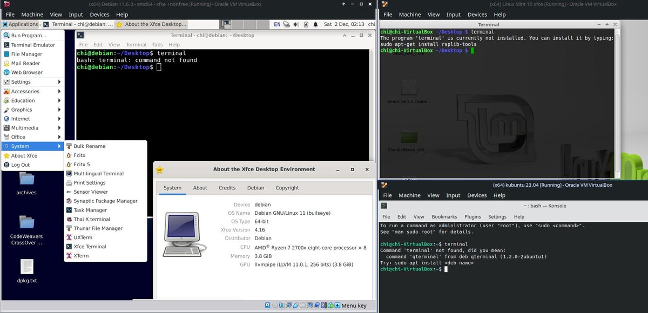Image resolution: width=648 pixels, height=313 pixels.
Task: Click the Menu key indicator in VirtualBox status bar
Action: pos(354,305)
